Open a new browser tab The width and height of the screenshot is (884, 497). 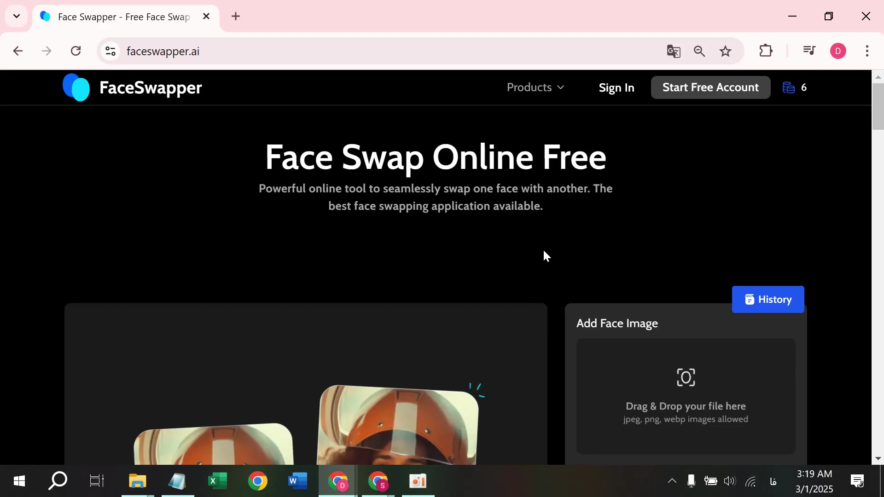[x=236, y=17]
